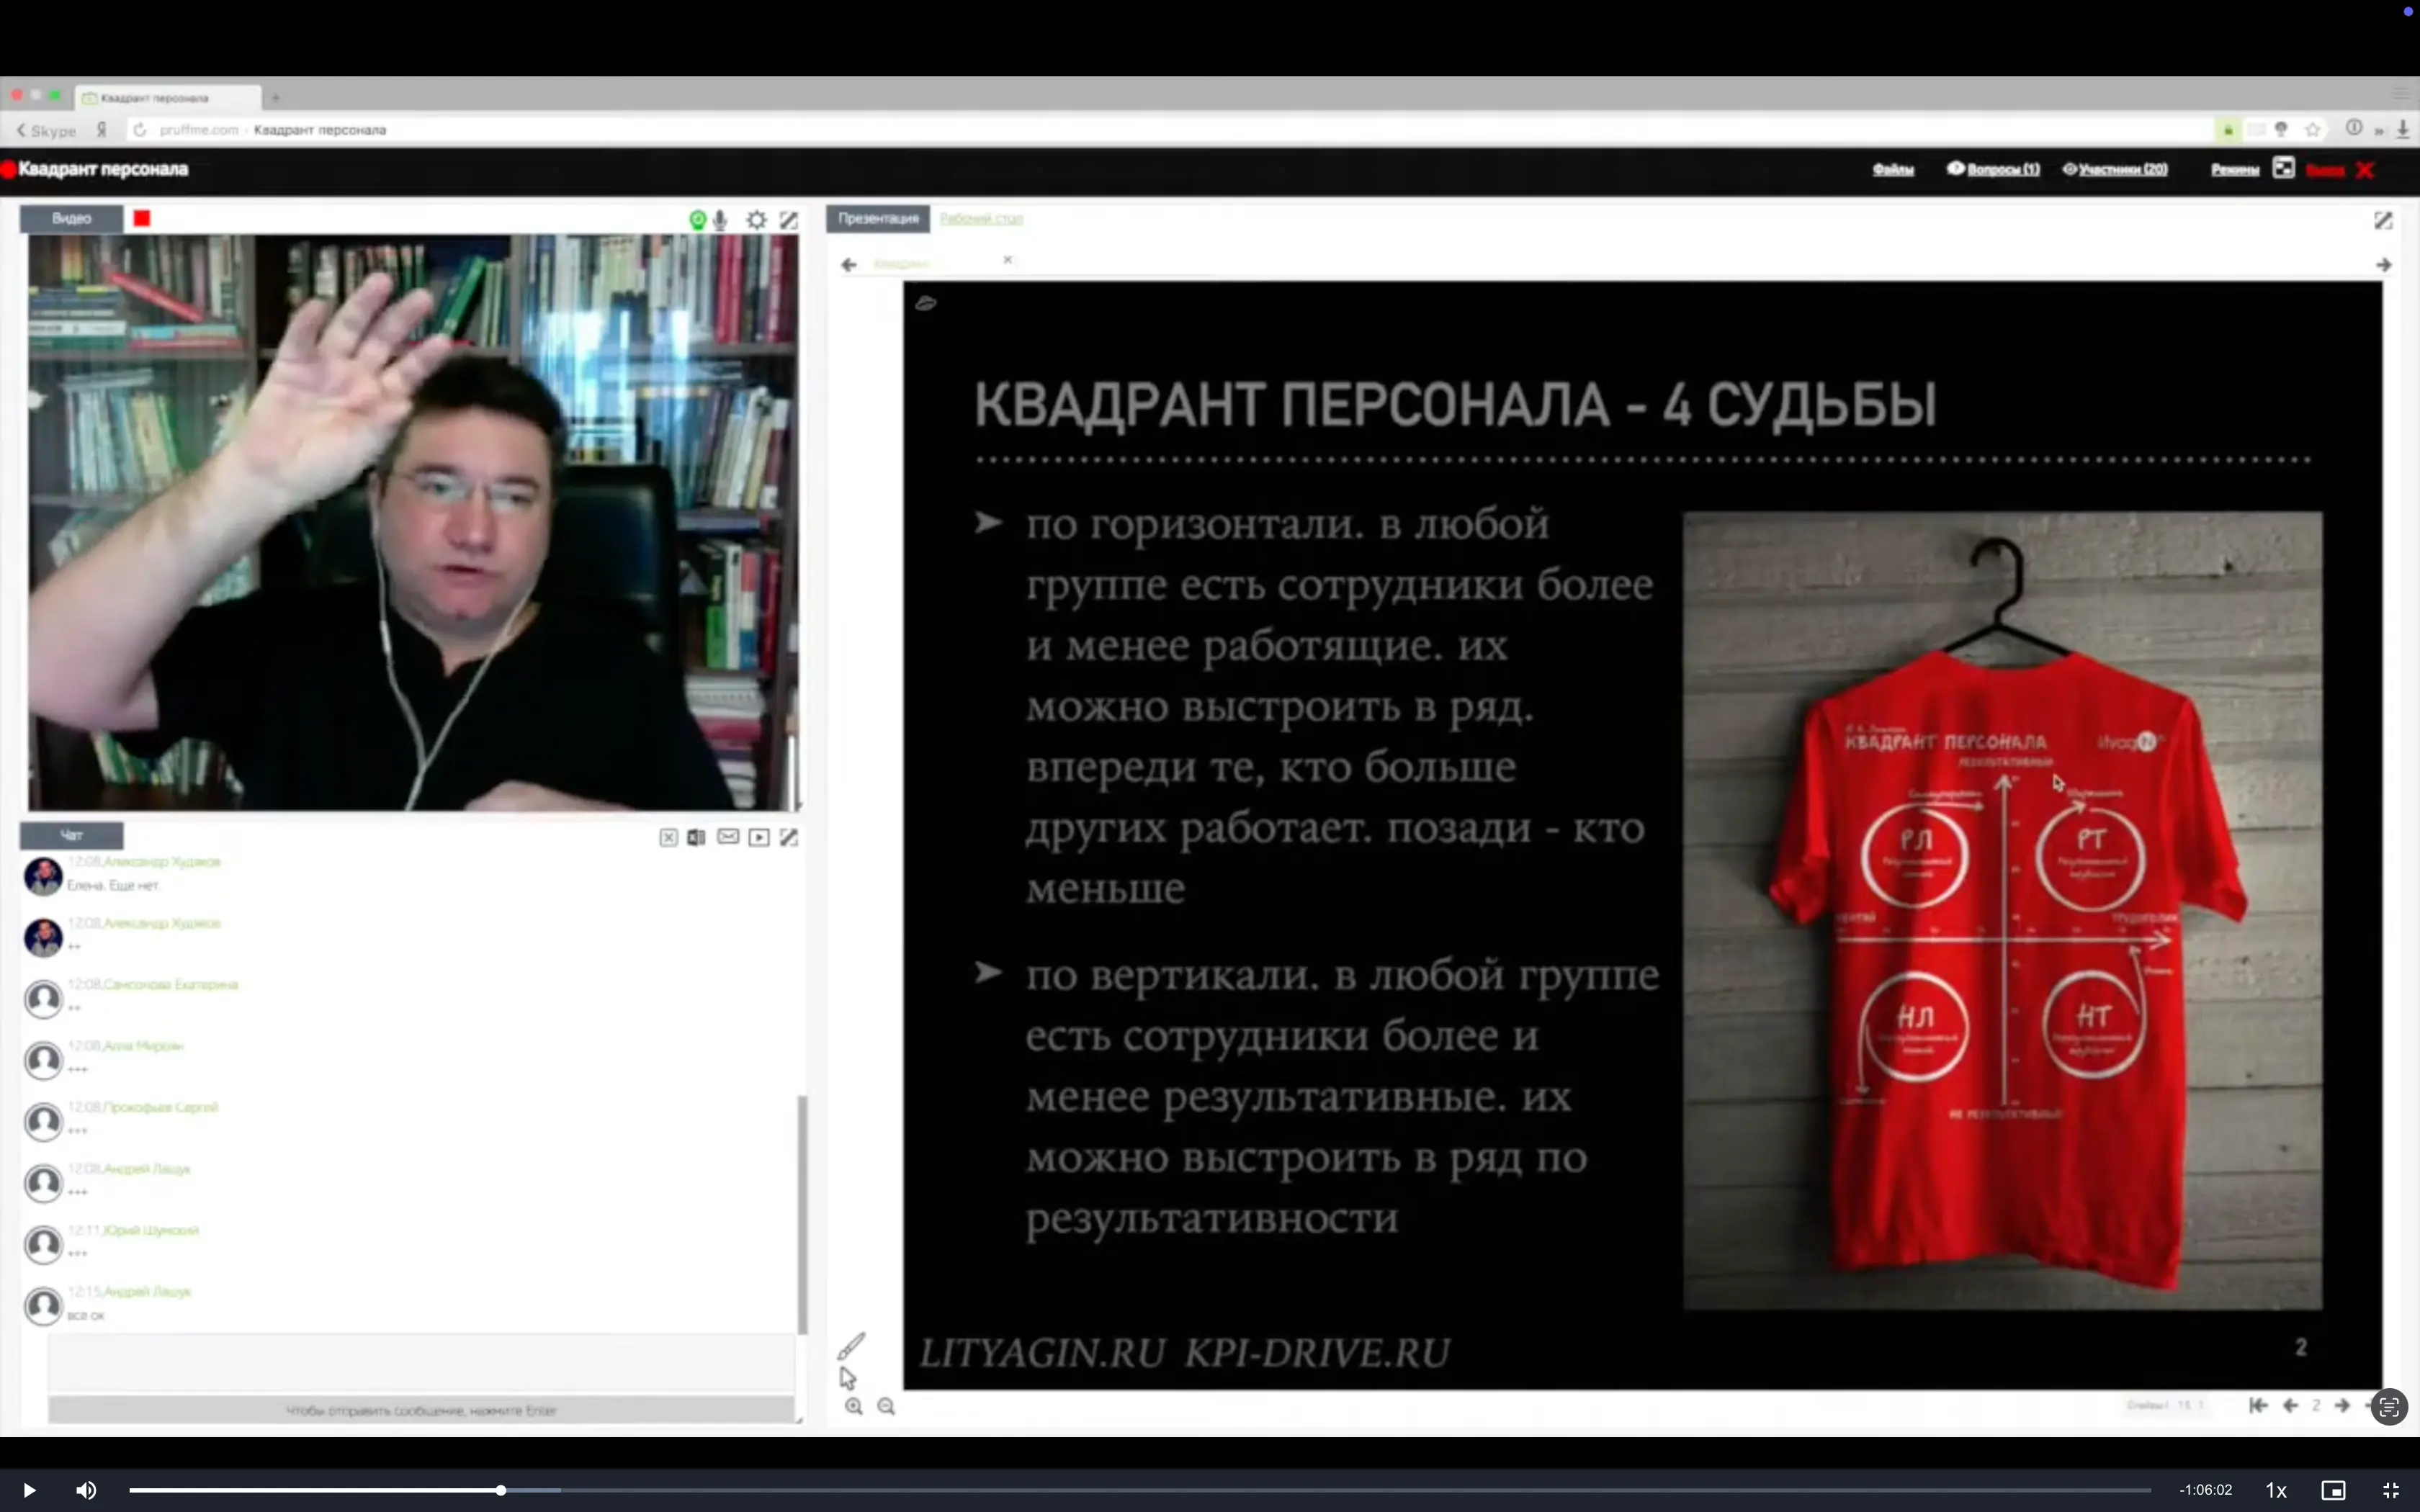This screenshot has width=2420, height=1512.
Task: Reload the browser page
Action: pos(140,130)
